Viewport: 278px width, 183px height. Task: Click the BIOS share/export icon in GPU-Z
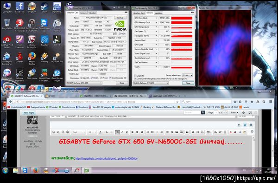115,33
